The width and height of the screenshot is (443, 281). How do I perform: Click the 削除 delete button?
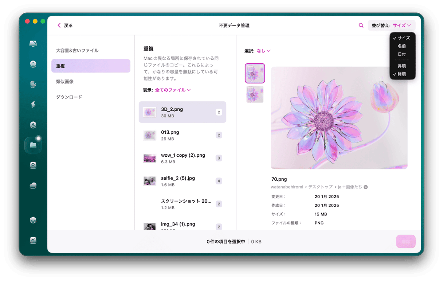pyautogui.click(x=406, y=241)
